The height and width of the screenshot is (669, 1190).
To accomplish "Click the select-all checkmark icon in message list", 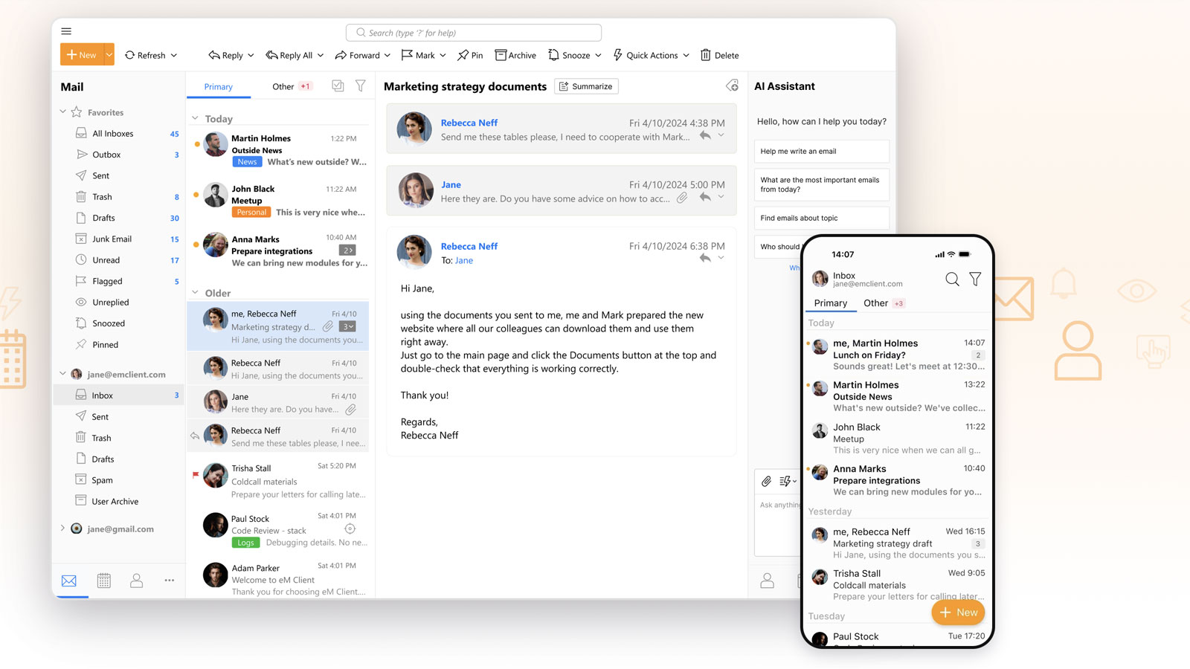I will point(338,86).
